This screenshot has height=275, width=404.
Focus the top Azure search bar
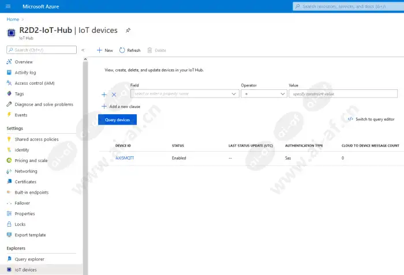click(x=349, y=6)
